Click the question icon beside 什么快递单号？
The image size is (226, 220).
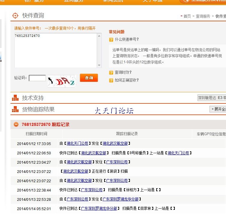click(x=111, y=40)
